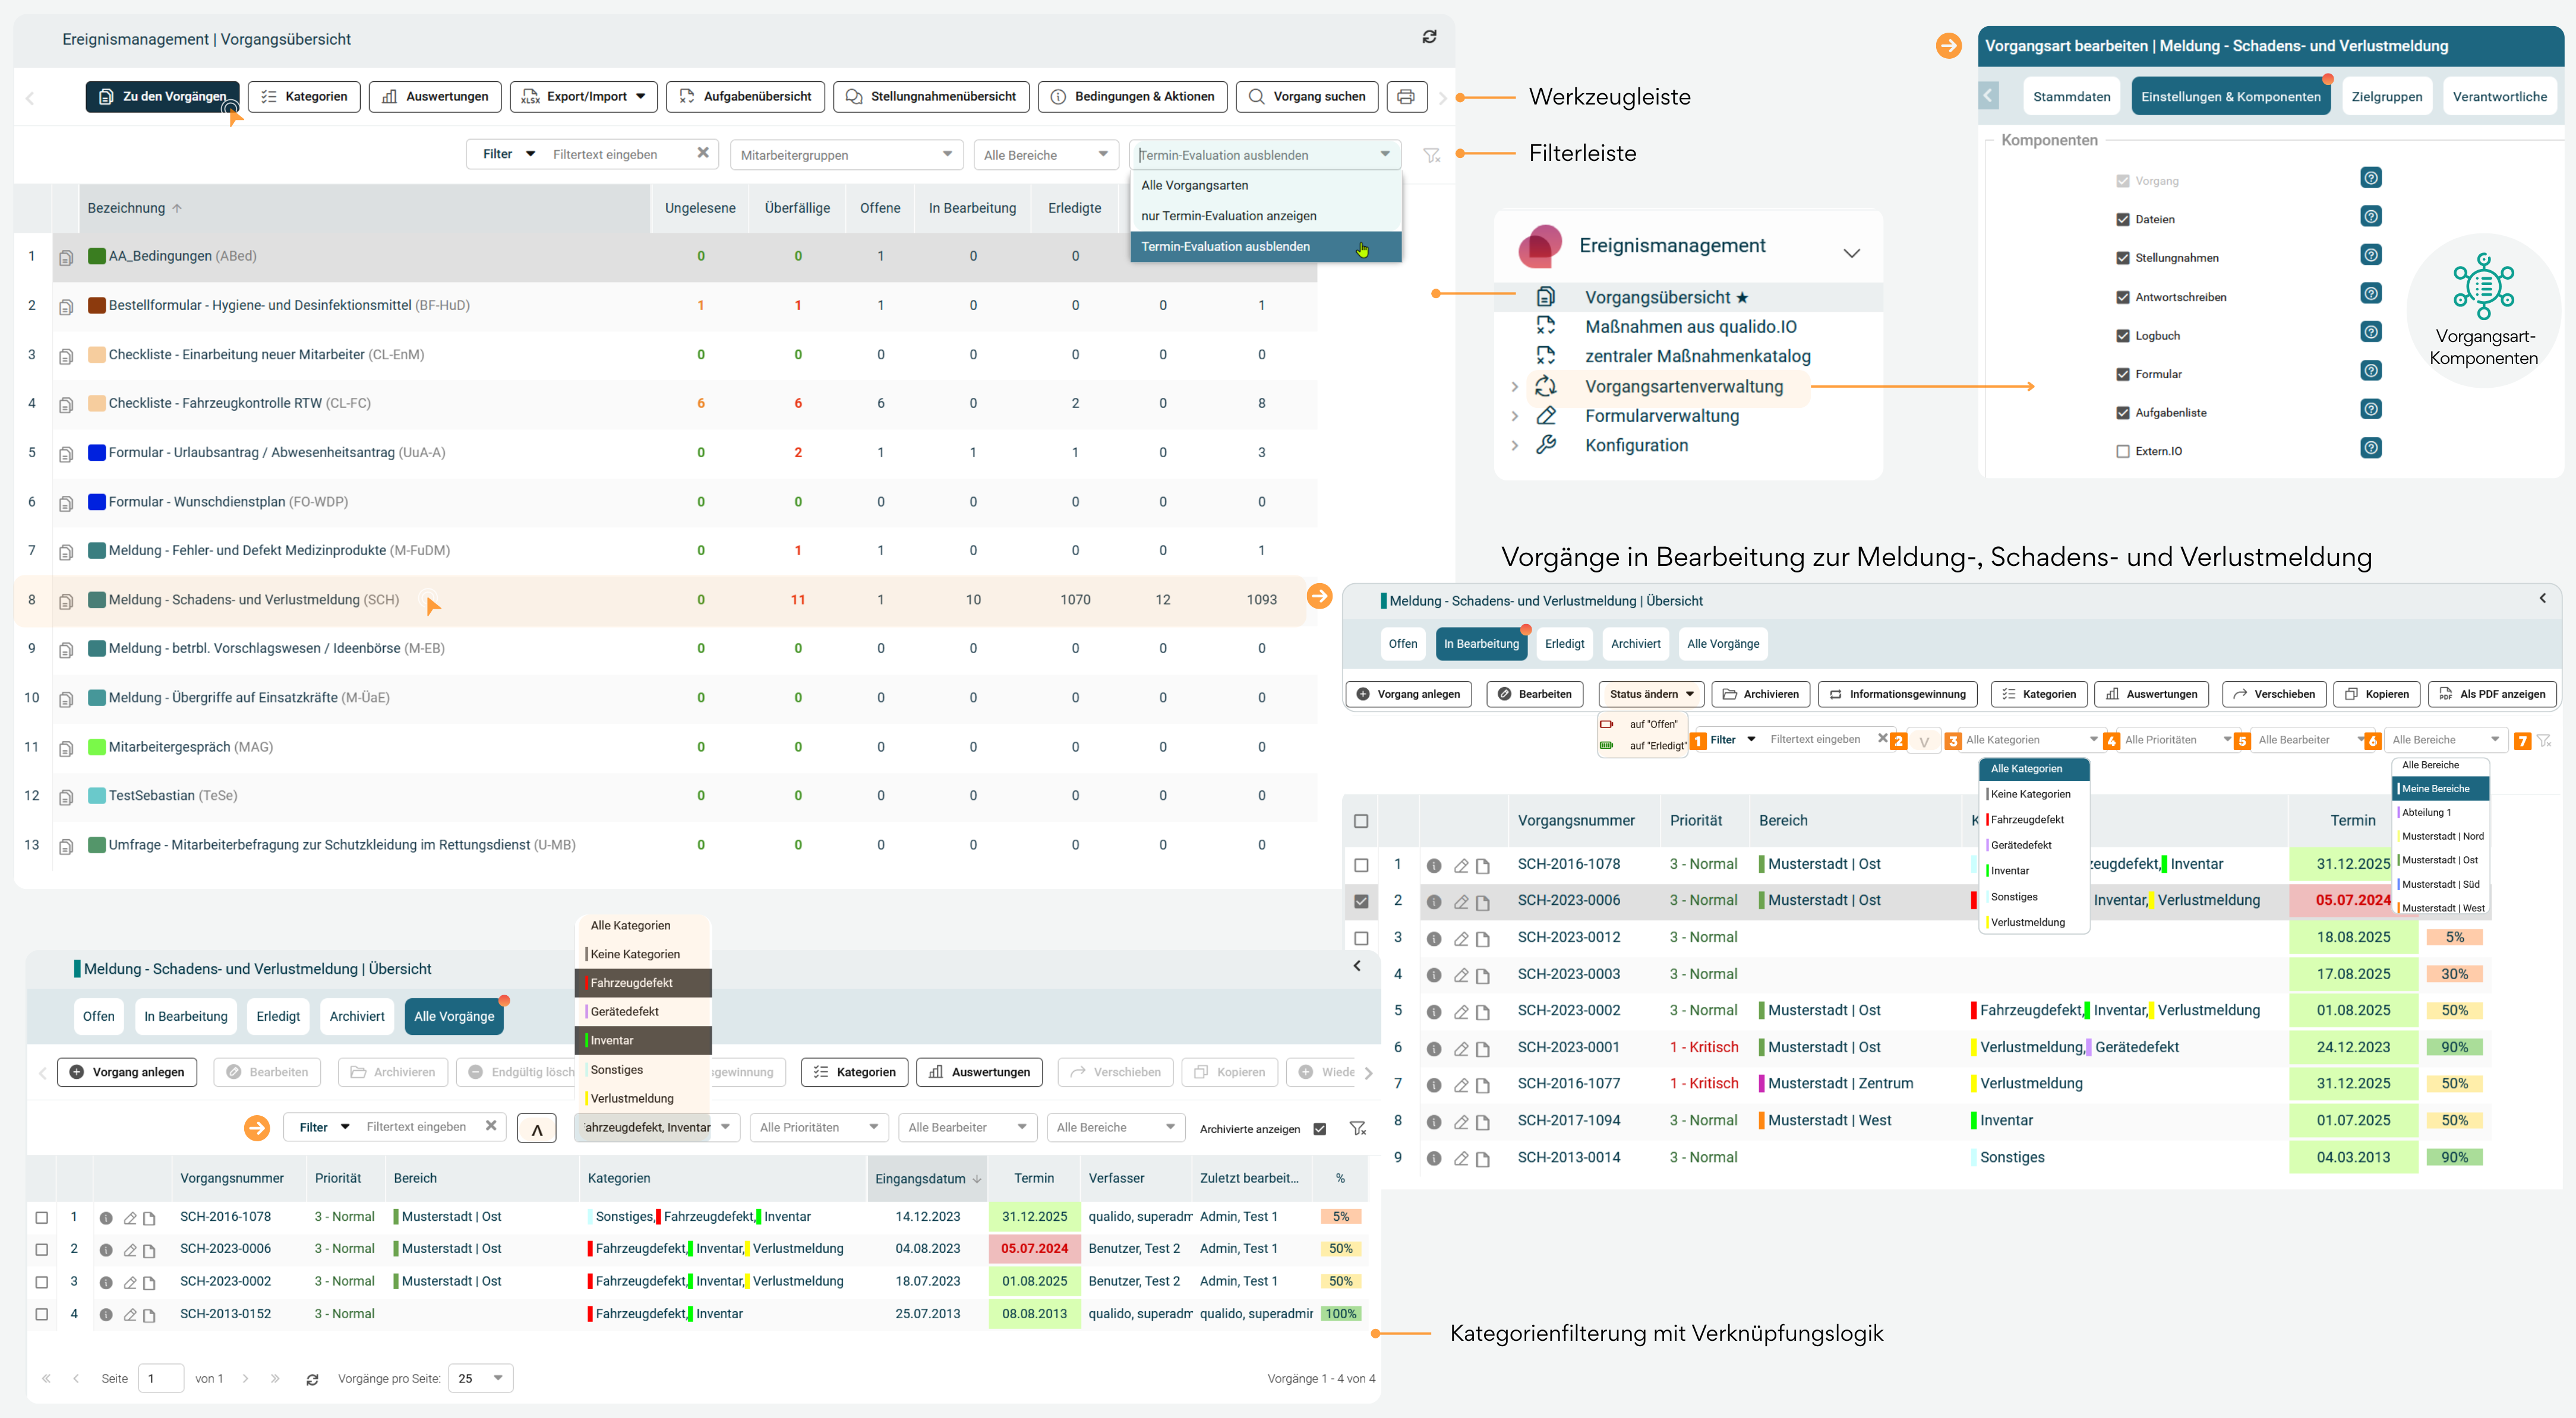The image size is (2576, 1418).
Task: Click the reload icon in the pagination bar
Action: [312, 1379]
